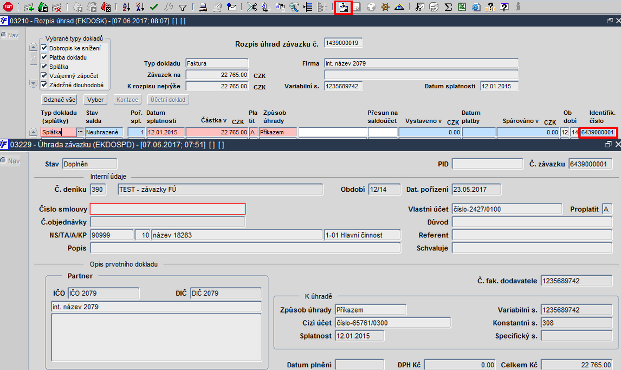The image size is (621, 370).
Task: Toggle the Vzájemný zápočet checkbox
Action: 44,75
